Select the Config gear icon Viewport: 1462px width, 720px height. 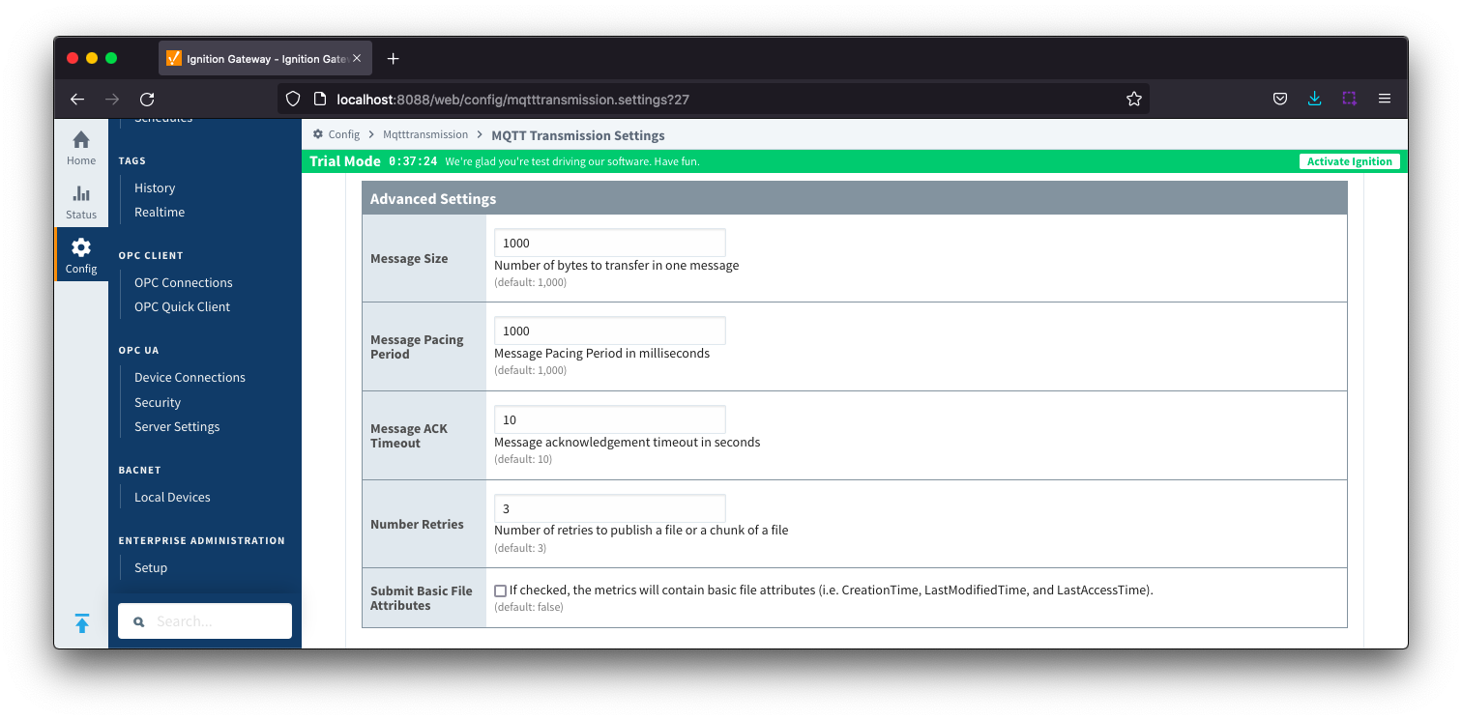(81, 247)
